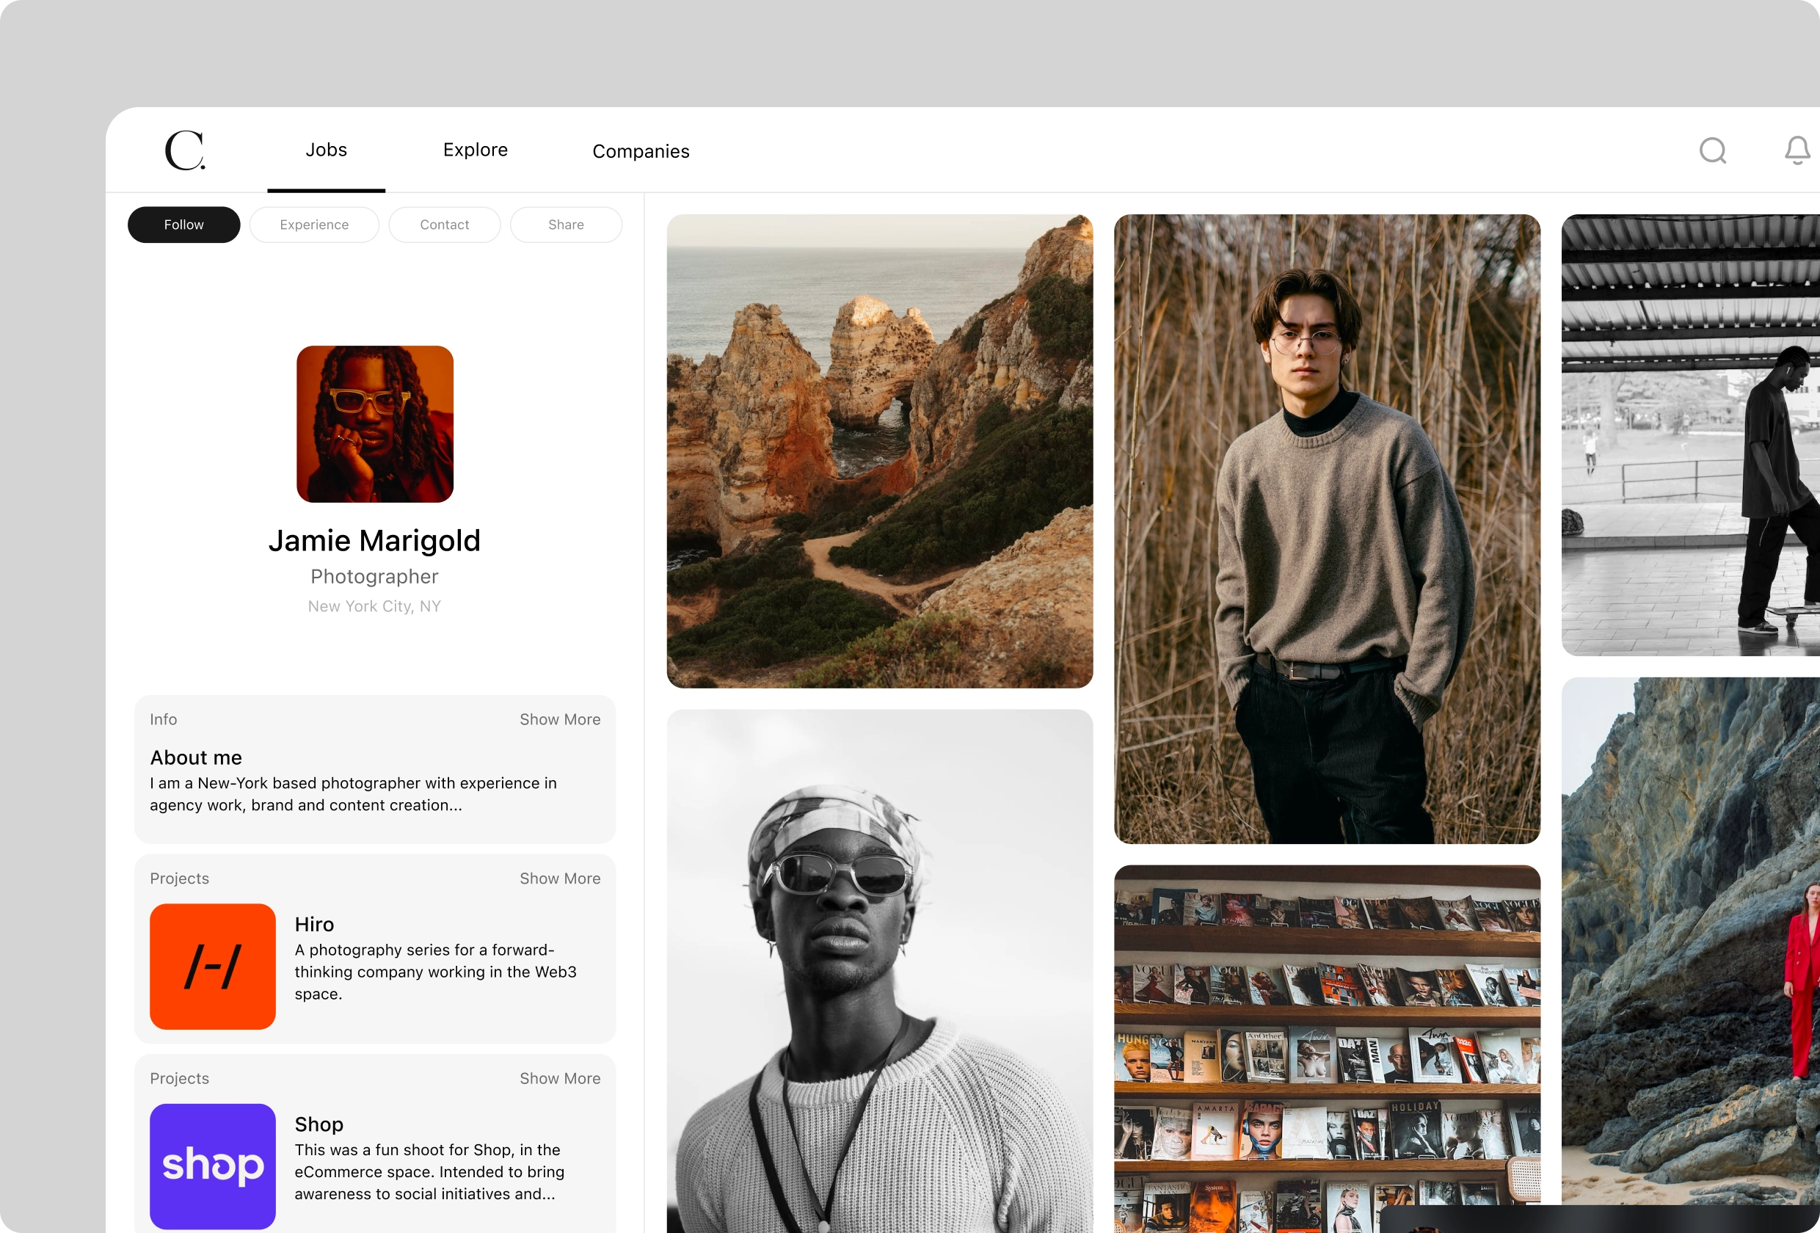This screenshot has width=1820, height=1233.
Task: Expand Hiro project with Show More
Action: coord(559,878)
